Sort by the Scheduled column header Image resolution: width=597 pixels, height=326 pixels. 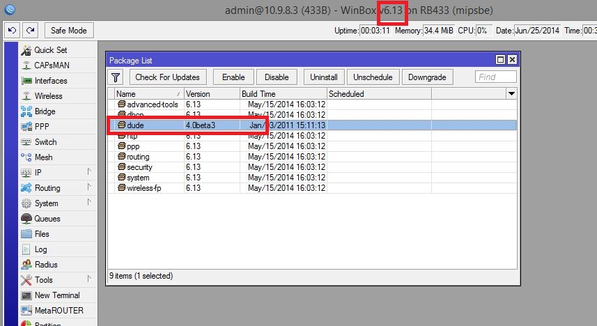379,93
